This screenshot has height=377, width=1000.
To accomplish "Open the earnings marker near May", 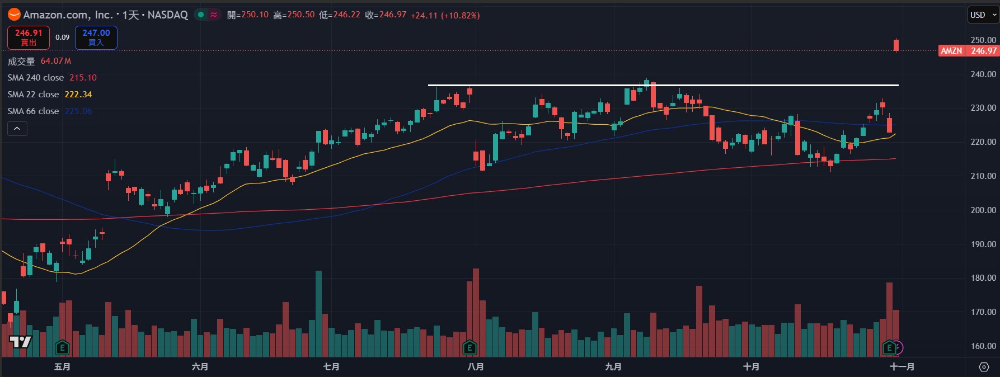I will (x=62, y=348).
